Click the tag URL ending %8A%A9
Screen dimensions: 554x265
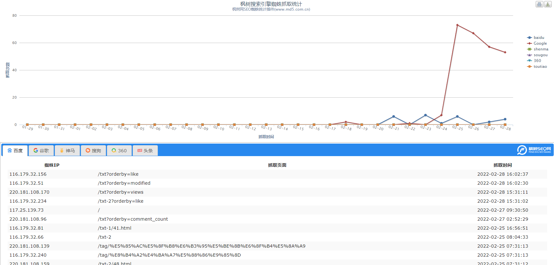point(202,246)
